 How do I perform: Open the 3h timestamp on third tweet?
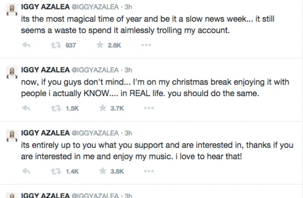coord(128,133)
